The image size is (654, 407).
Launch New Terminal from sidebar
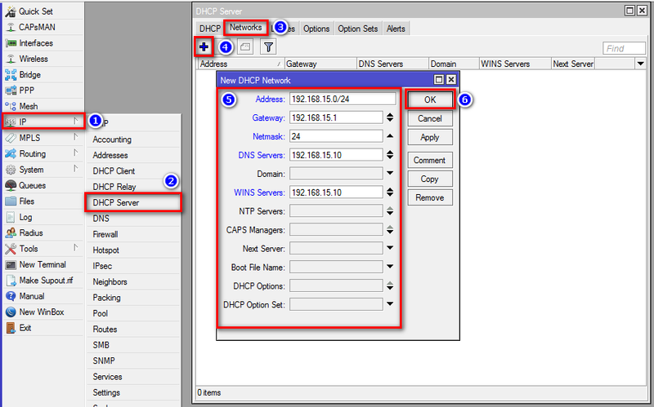43,264
